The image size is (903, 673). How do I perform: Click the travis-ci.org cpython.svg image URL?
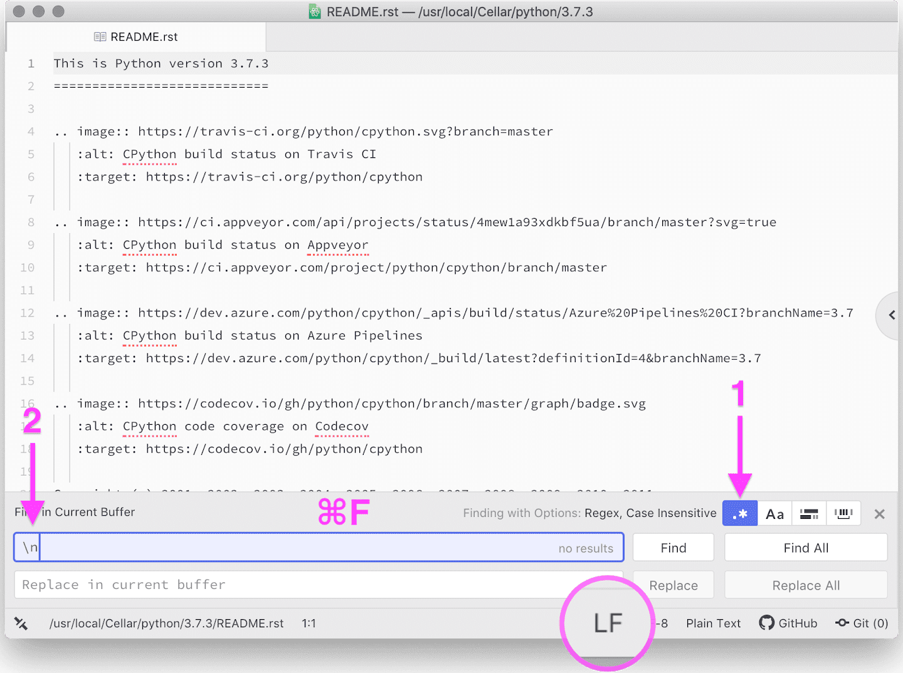[346, 132]
